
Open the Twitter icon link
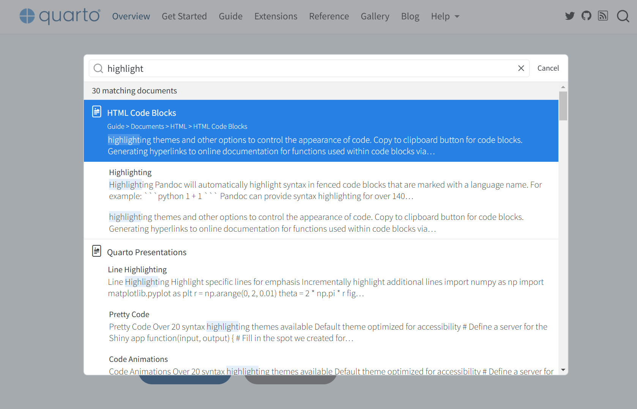click(x=569, y=16)
